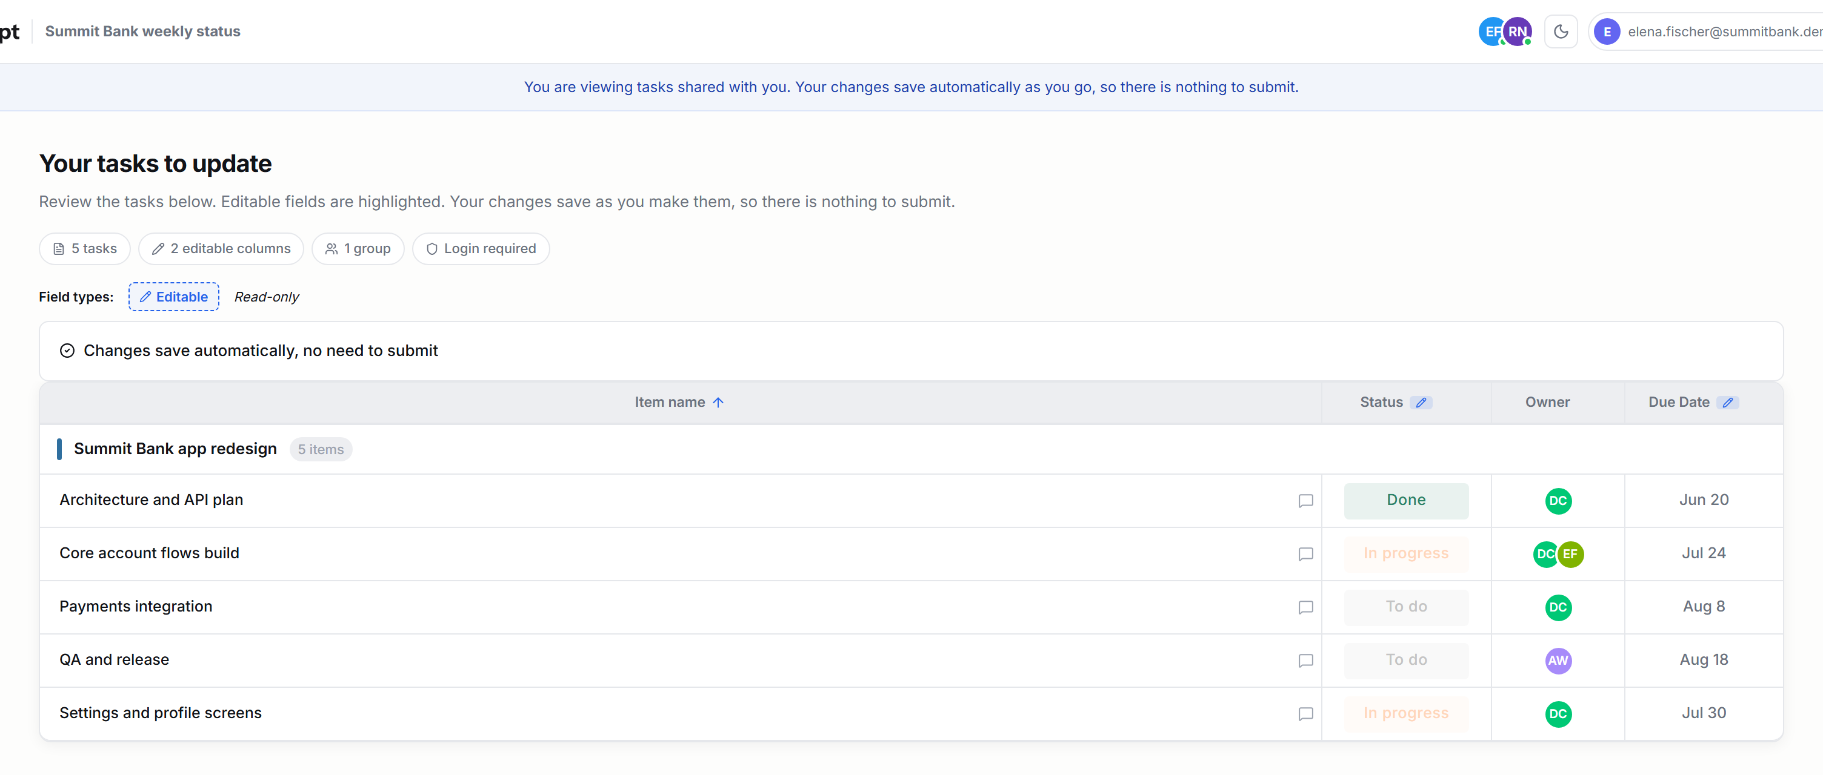Edit the Jul 30 due date
The width and height of the screenshot is (1823, 775).
click(1704, 713)
